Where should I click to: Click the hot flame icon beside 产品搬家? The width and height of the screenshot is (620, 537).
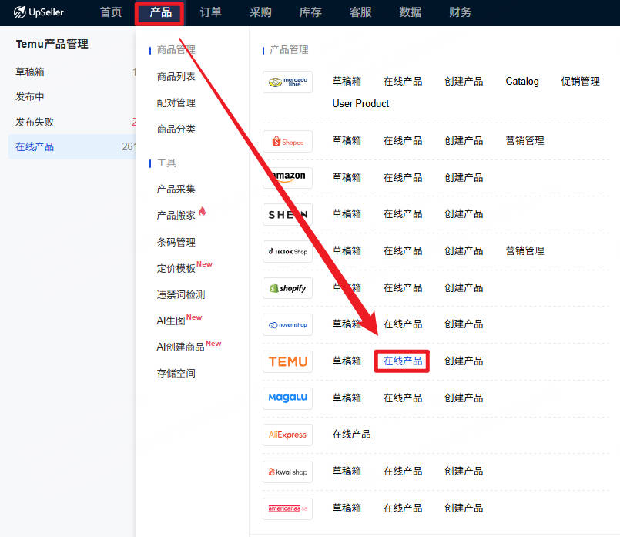202,211
